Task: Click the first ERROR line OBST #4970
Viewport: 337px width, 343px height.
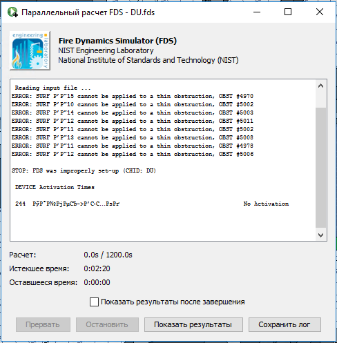Action: pos(133,96)
